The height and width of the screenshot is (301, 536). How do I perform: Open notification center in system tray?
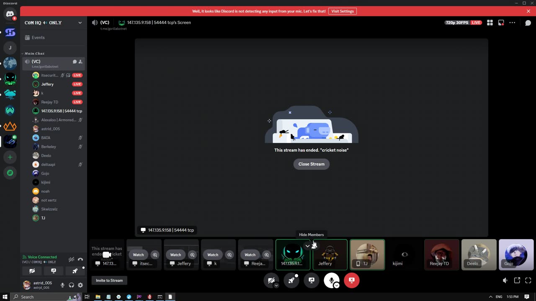[527, 297]
